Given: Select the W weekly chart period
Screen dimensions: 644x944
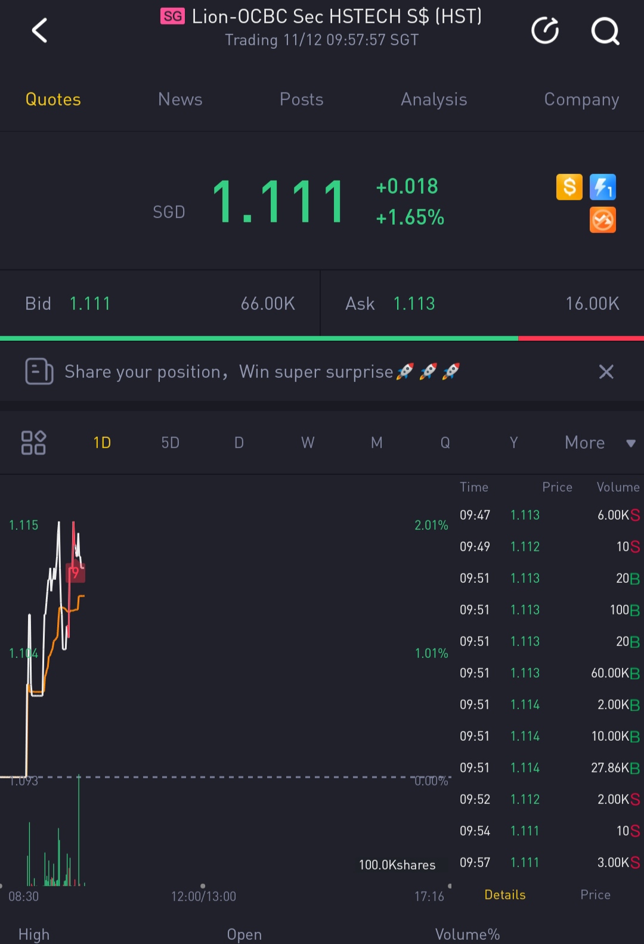Looking at the screenshot, I should point(308,443).
